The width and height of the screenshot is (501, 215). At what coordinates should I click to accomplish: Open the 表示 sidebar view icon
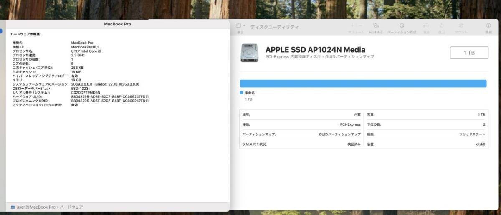238,26
